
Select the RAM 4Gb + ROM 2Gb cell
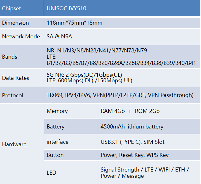149,111
